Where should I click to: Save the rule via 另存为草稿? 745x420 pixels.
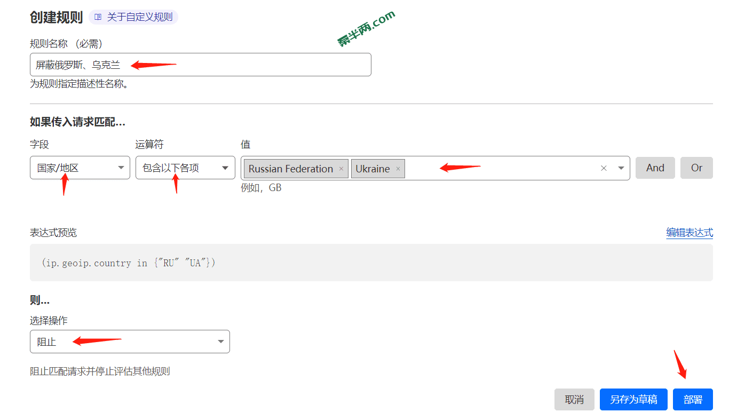[633, 400]
